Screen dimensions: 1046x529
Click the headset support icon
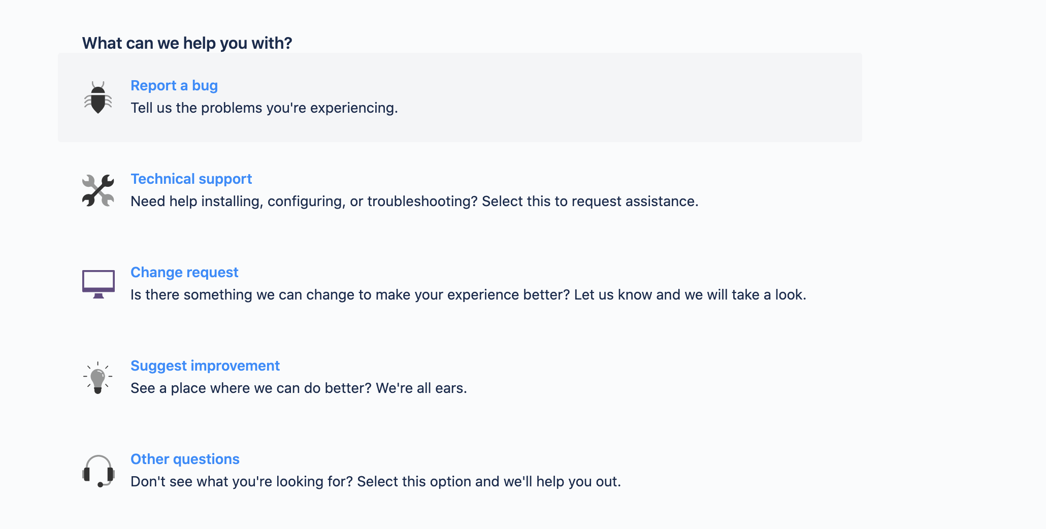tap(98, 471)
